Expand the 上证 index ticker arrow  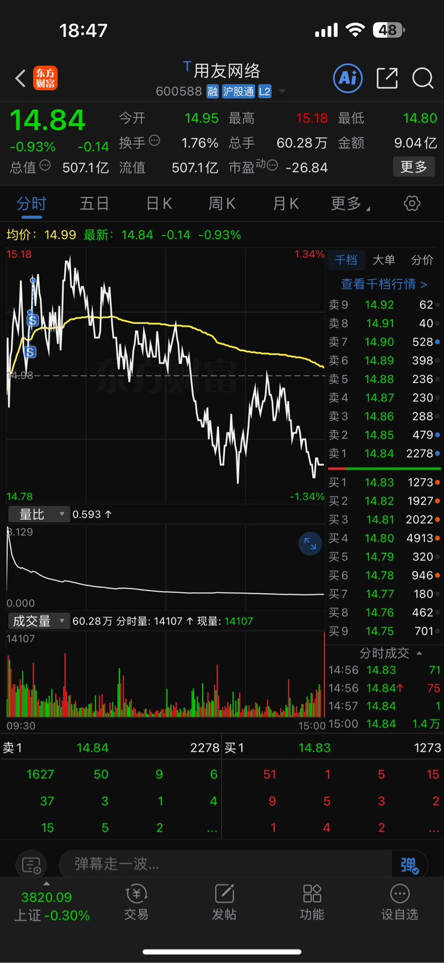pyautogui.click(x=46, y=883)
